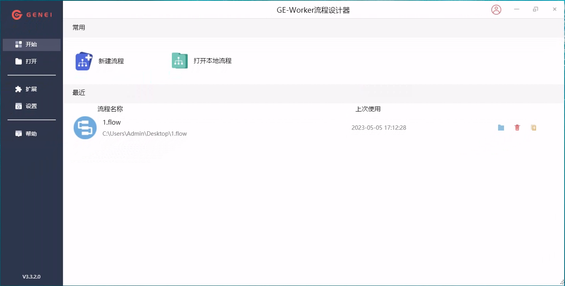Click the 常用 section header
The image size is (565, 286).
coord(79,28)
